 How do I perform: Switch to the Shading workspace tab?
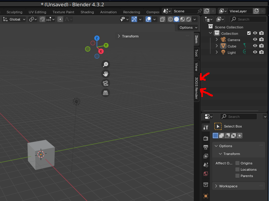[87, 12]
